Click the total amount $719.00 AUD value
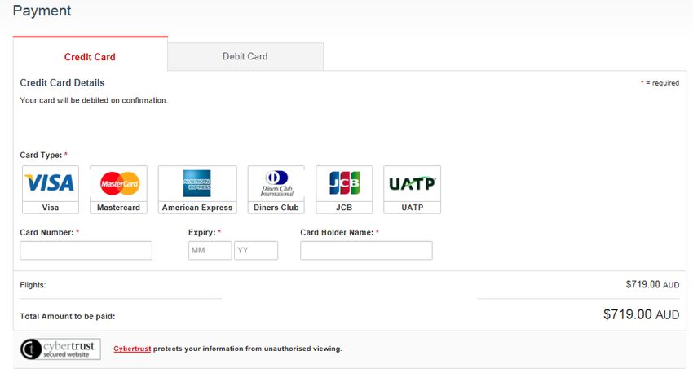693x373 pixels. click(x=642, y=314)
